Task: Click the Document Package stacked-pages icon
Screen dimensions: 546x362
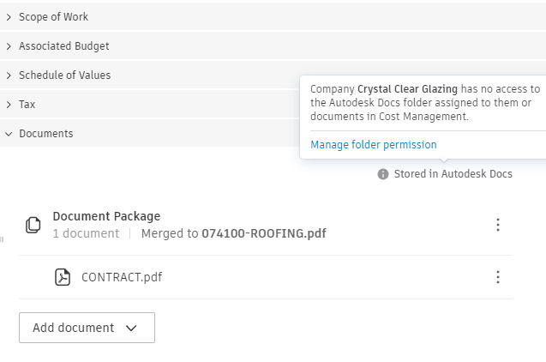Action: (33, 225)
